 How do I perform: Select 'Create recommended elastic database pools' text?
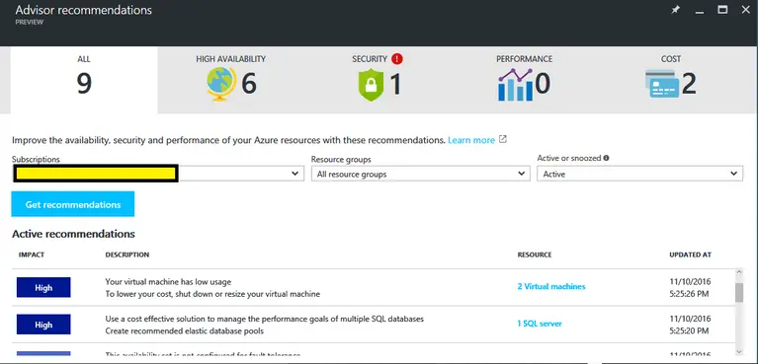pyautogui.click(x=185, y=331)
